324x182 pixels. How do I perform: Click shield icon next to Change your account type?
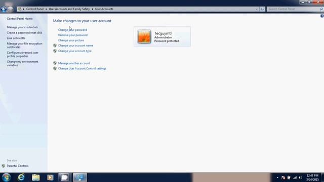pos(55,51)
